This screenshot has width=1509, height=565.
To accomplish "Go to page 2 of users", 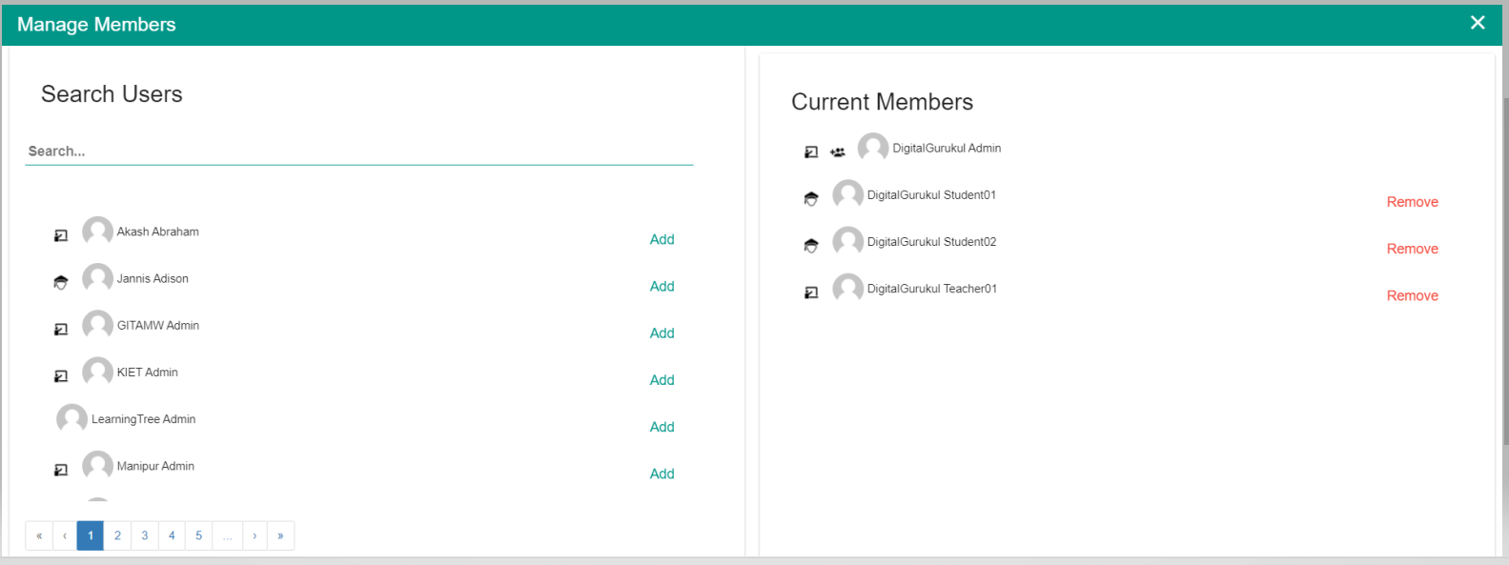I will (117, 535).
